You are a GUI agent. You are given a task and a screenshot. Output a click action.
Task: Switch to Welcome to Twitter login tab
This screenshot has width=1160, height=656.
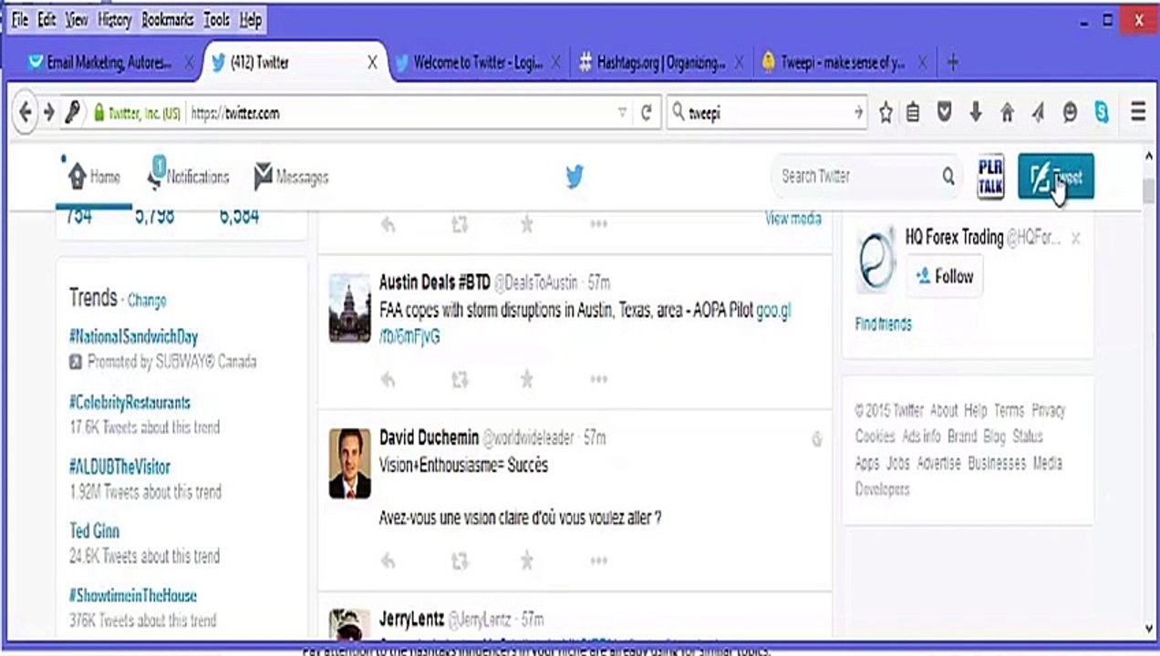tap(478, 63)
